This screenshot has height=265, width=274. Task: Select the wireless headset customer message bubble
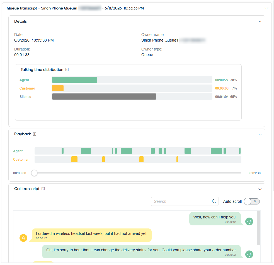[92, 235]
